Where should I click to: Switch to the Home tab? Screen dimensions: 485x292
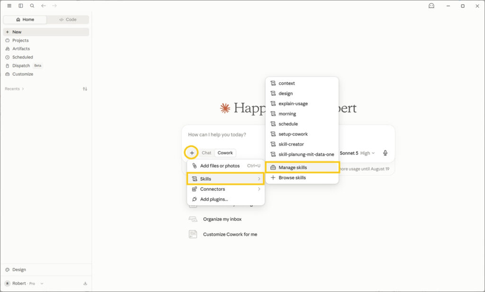[x=25, y=19]
